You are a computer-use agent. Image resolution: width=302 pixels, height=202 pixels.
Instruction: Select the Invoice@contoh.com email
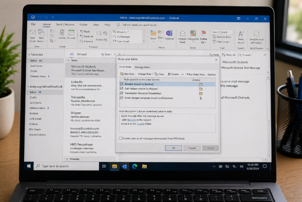(x=90, y=132)
